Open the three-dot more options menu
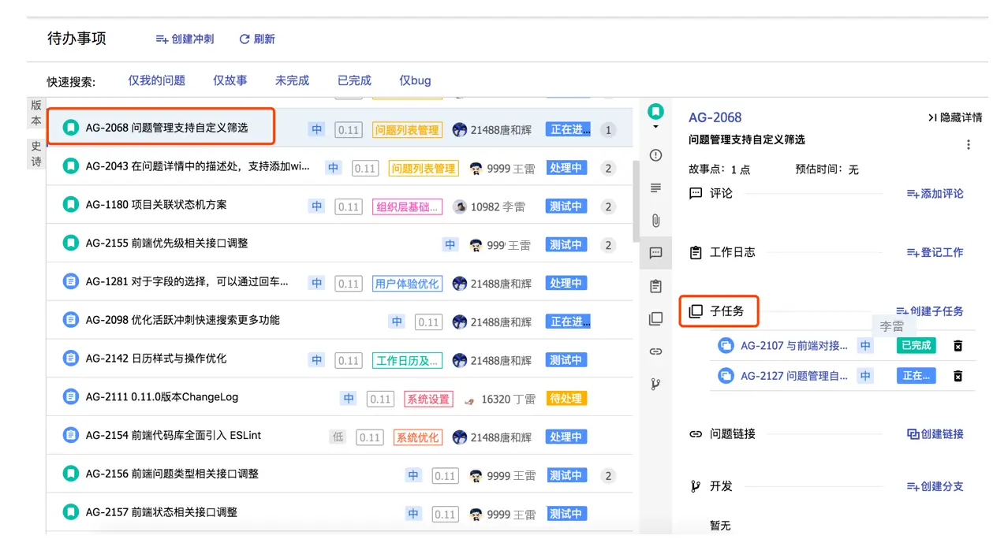Image resolution: width=1008 pixels, height=554 pixels. [969, 144]
